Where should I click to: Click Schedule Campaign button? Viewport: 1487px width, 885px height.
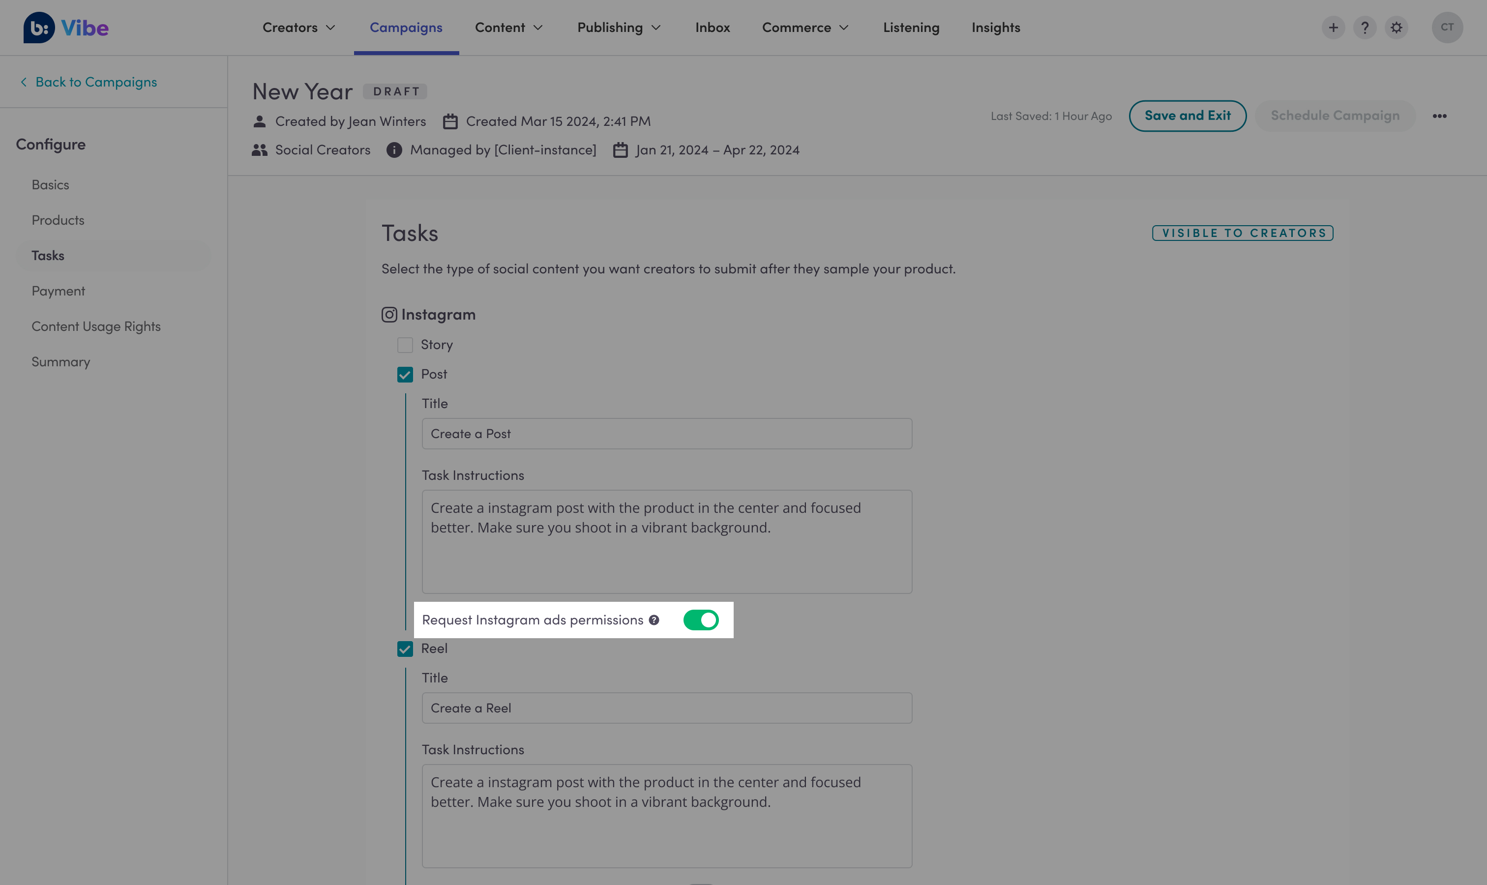coord(1335,116)
